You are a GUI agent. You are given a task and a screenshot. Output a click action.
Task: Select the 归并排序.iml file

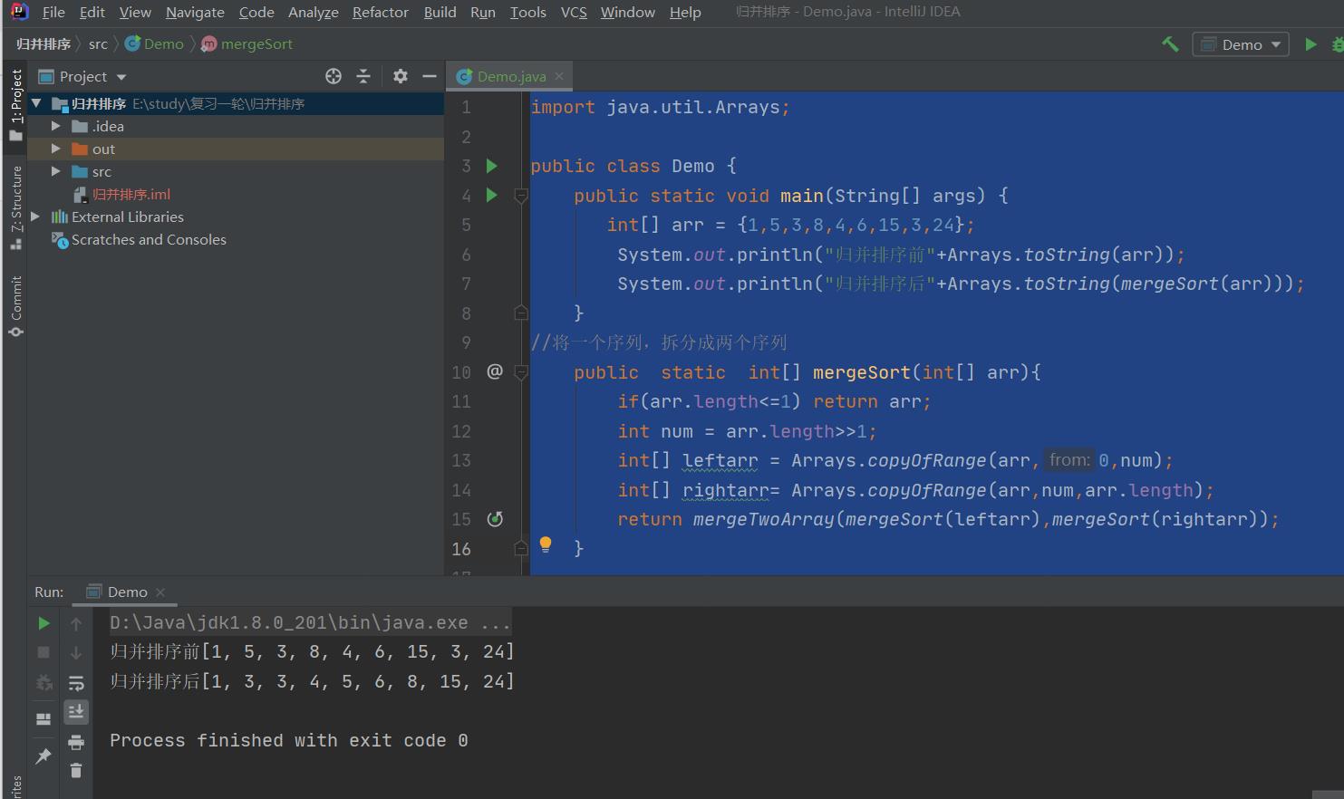tap(131, 194)
